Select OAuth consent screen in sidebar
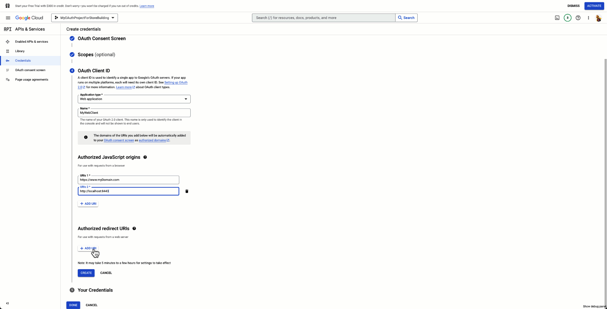 [30, 70]
